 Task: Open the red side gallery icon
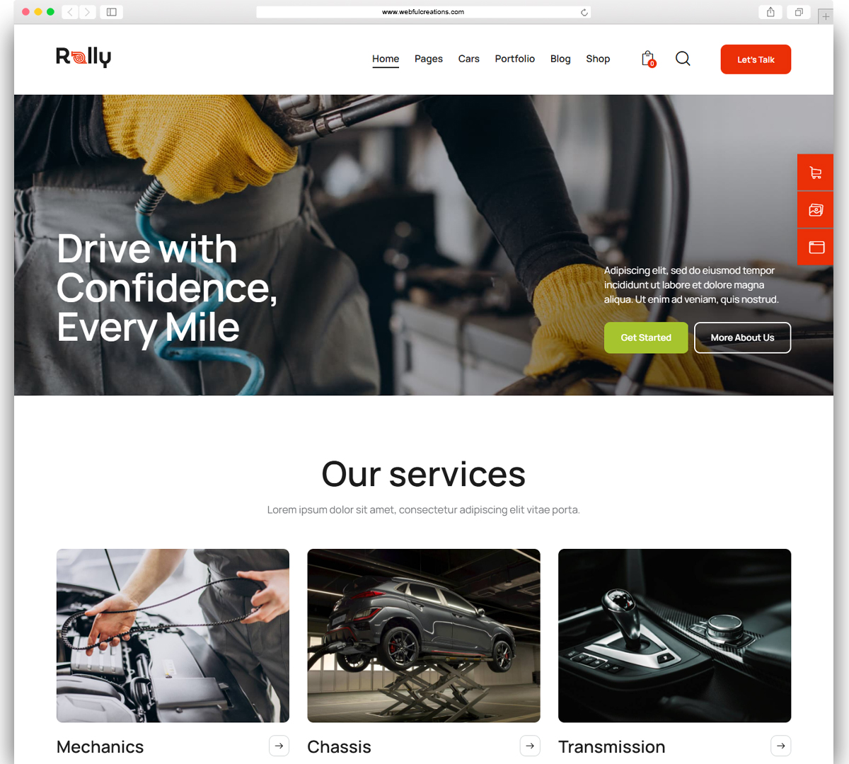[815, 210]
